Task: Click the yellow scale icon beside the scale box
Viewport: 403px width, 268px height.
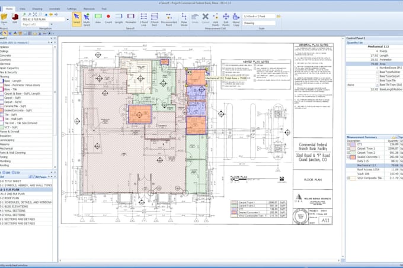Action: point(279,16)
